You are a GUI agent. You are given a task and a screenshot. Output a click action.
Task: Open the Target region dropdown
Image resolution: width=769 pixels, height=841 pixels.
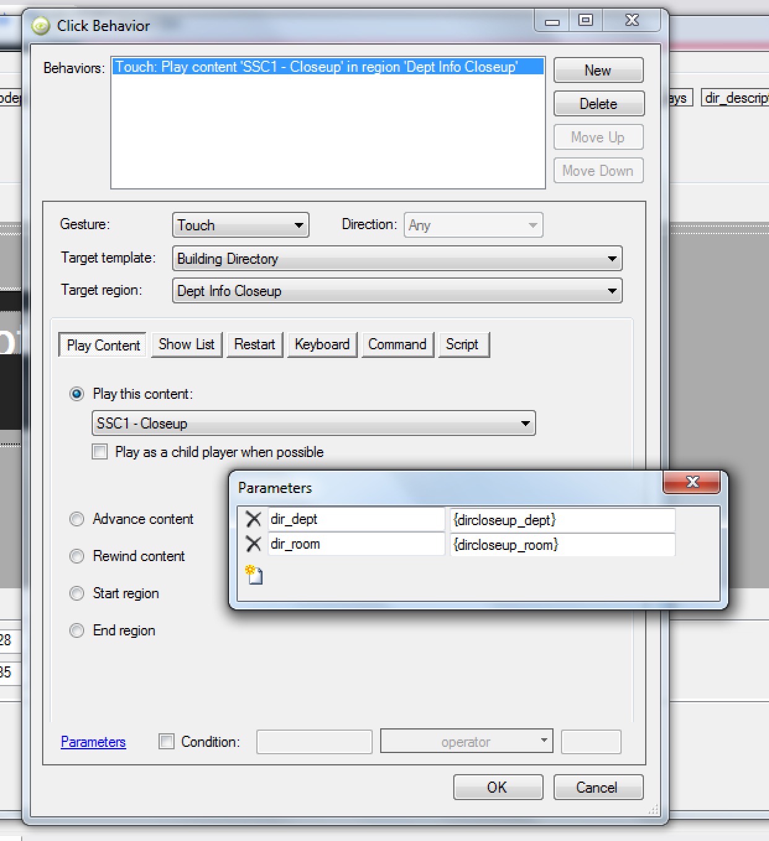(x=397, y=290)
